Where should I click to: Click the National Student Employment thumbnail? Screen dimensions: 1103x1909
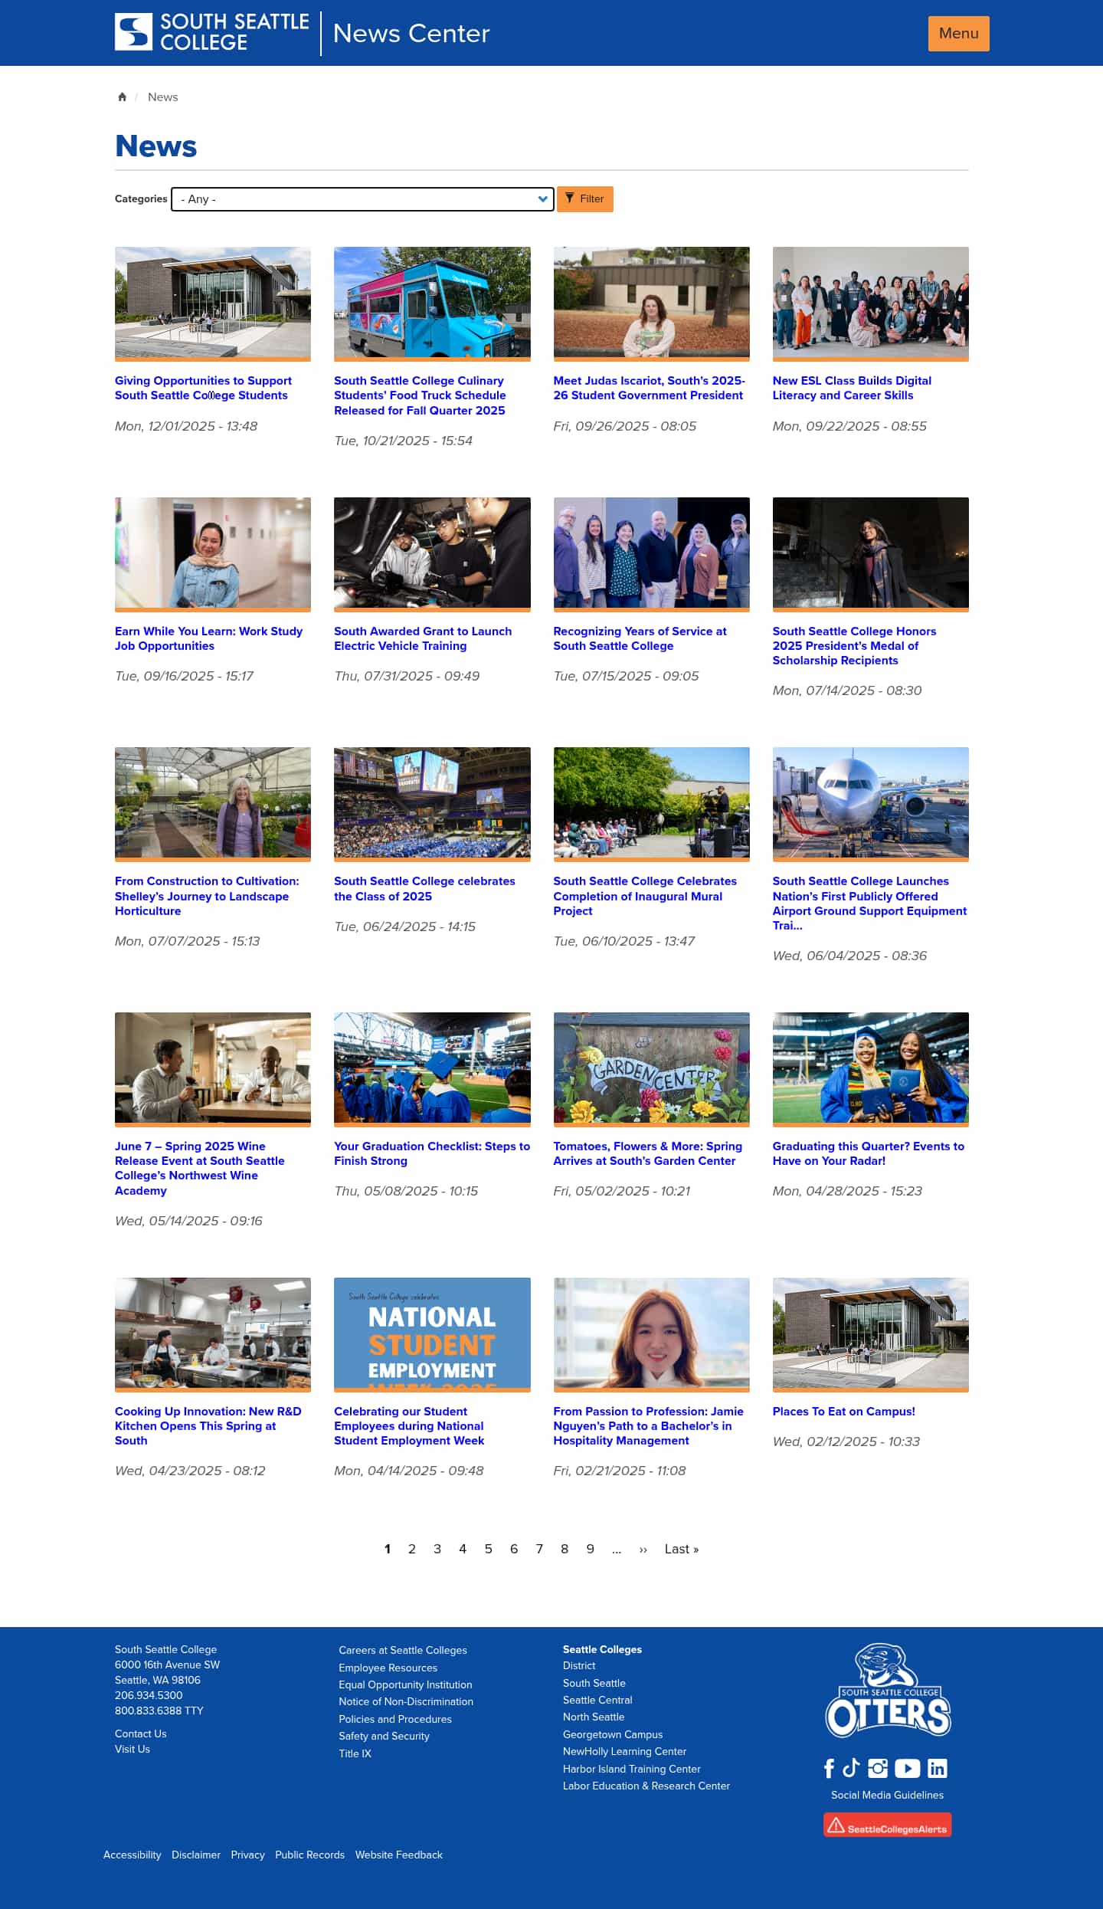click(x=432, y=1333)
